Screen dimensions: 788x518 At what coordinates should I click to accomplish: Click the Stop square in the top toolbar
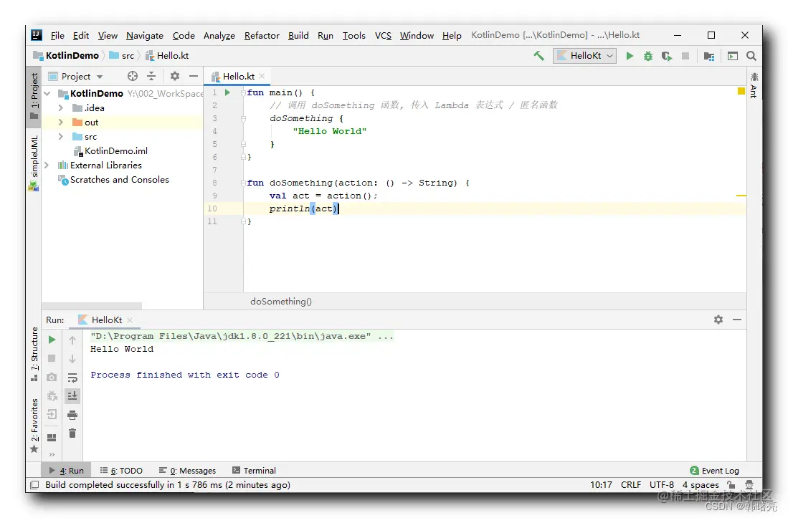click(685, 56)
